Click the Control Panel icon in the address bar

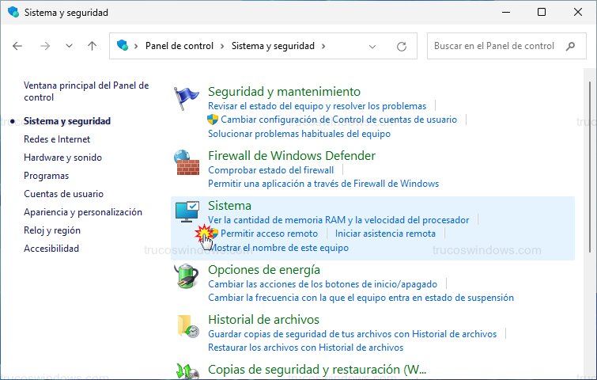[123, 45]
